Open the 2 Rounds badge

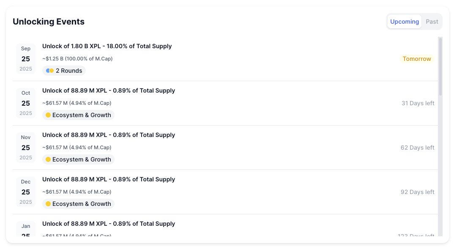(x=64, y=71)
